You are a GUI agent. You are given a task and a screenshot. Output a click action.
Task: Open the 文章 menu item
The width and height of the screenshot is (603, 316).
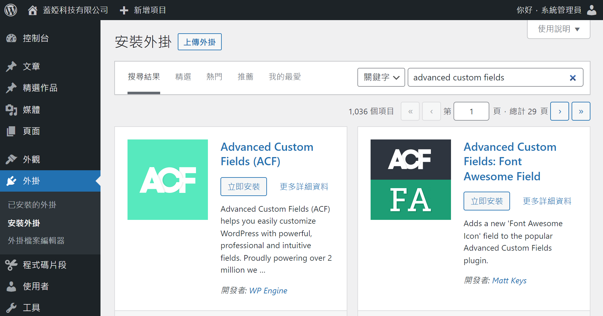pyautogui.click(x=50, y=67)
